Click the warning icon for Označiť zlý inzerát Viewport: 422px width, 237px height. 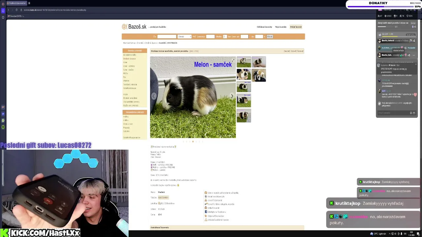tap(206, 200)
